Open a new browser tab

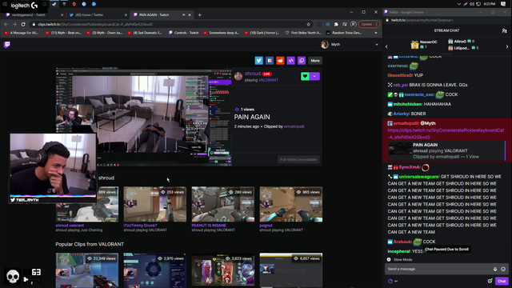199,15
